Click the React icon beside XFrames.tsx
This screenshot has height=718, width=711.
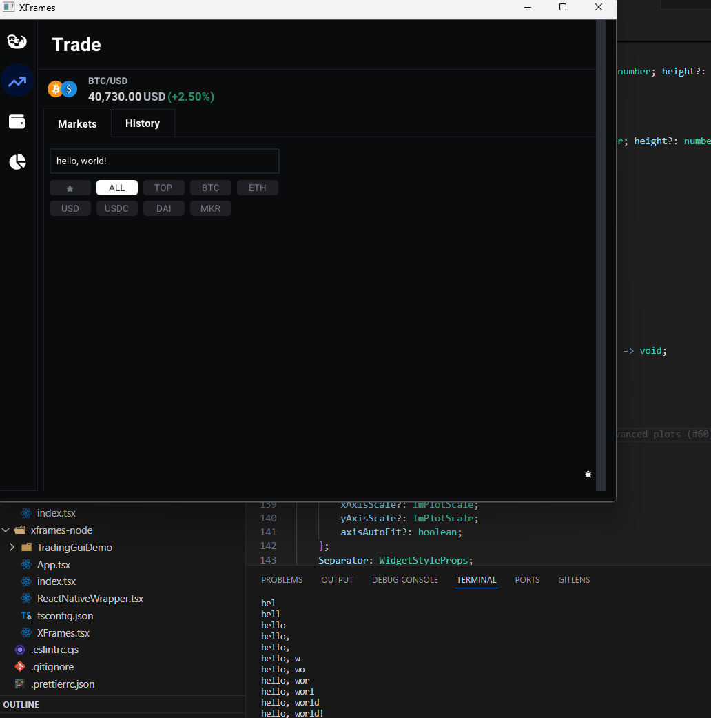[x=27, y=633]
